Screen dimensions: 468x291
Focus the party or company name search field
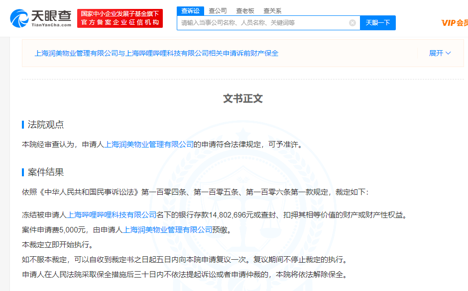pyautogui.click(x=263, y=23)
